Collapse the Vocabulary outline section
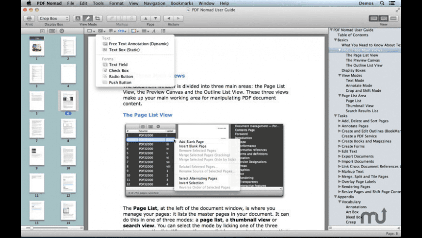422x238 pixels. point(340,202)
